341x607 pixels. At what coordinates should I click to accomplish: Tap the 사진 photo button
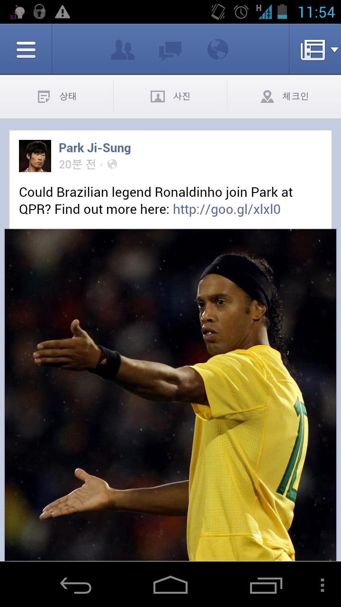[x=170, y=97]
